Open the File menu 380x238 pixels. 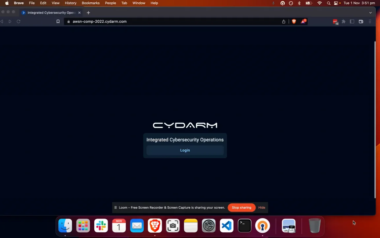pyautogui.click(x=32, y=3)
